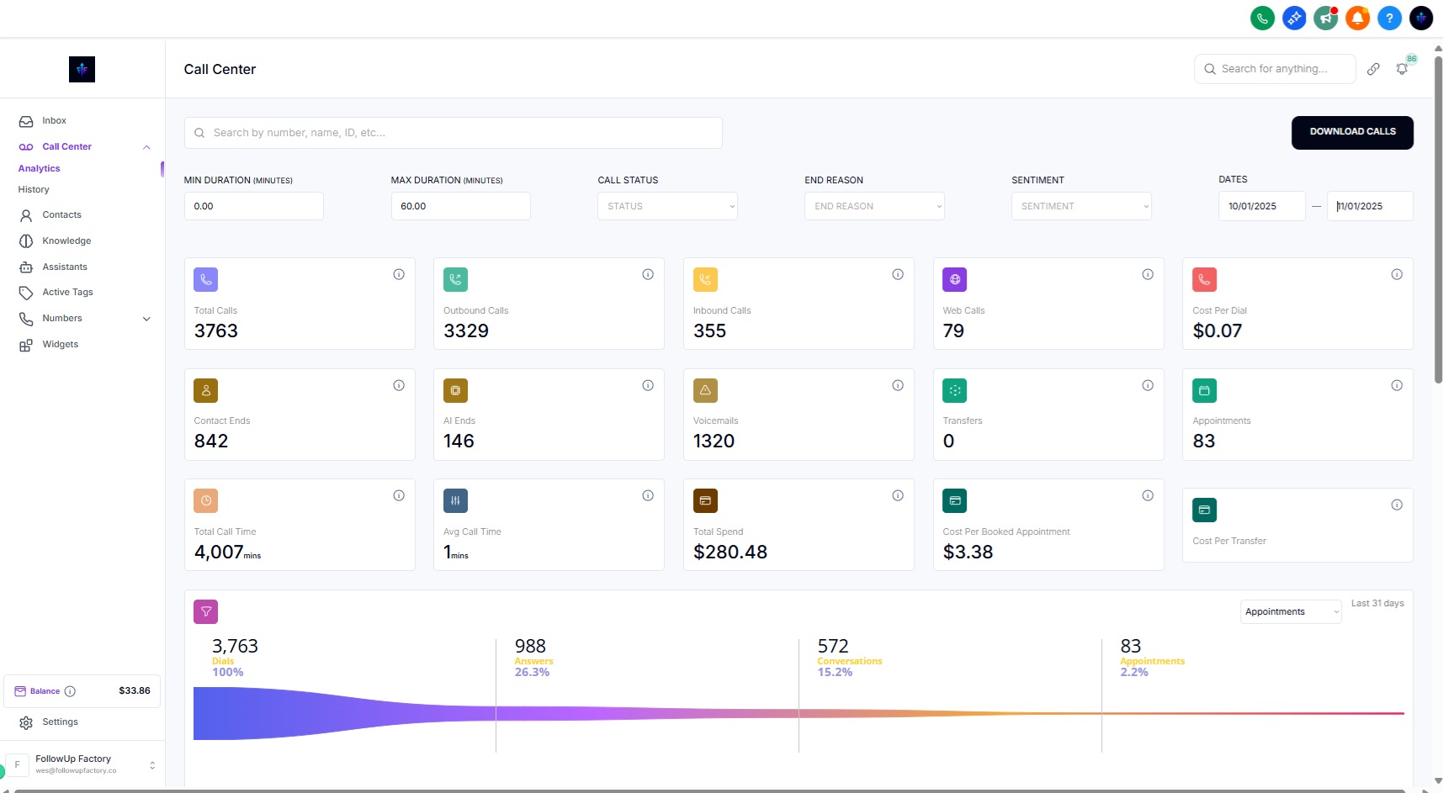Select Analytics under Call Center
1443x793 pixels.
(40, 169)
